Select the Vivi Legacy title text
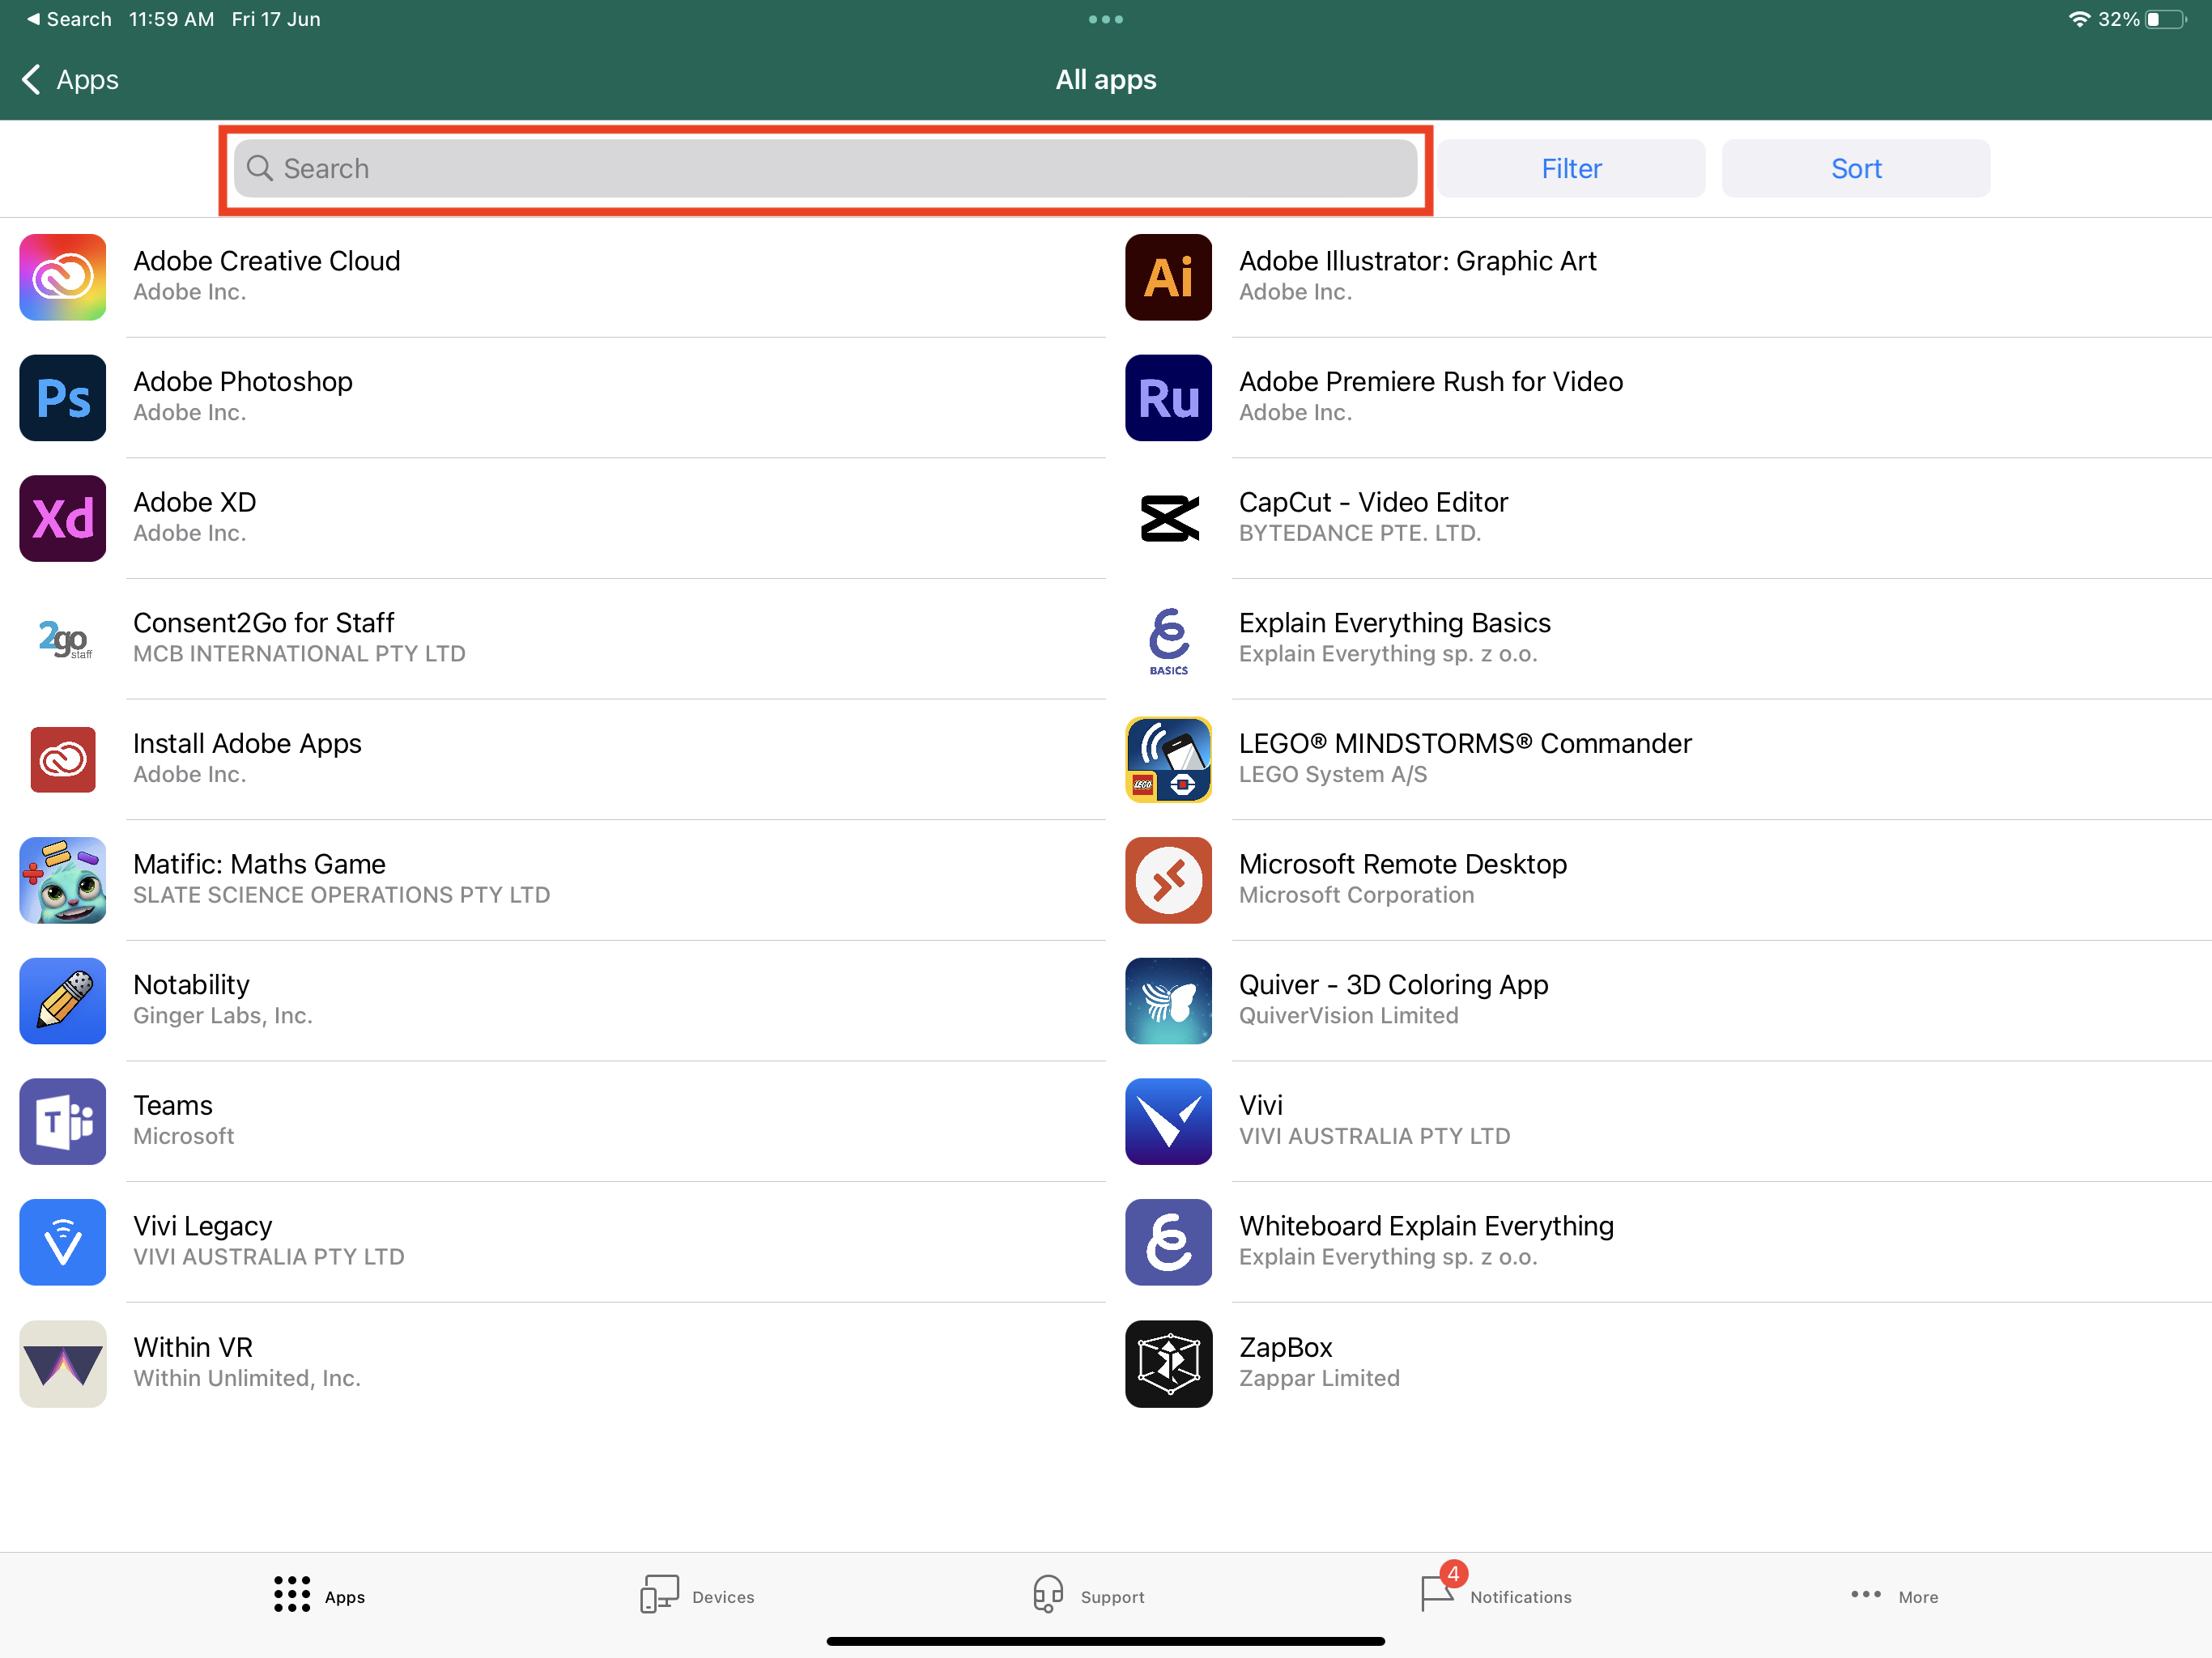The width and height of the screenshot is (2212, 1658). click(x=203, y=1225)
